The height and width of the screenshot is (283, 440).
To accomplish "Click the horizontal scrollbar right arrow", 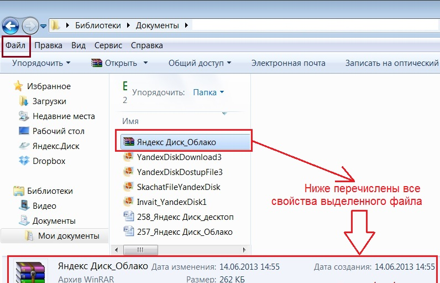I will [244, 250].
